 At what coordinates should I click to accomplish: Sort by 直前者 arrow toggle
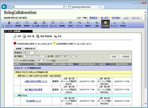tap(107, 64)
